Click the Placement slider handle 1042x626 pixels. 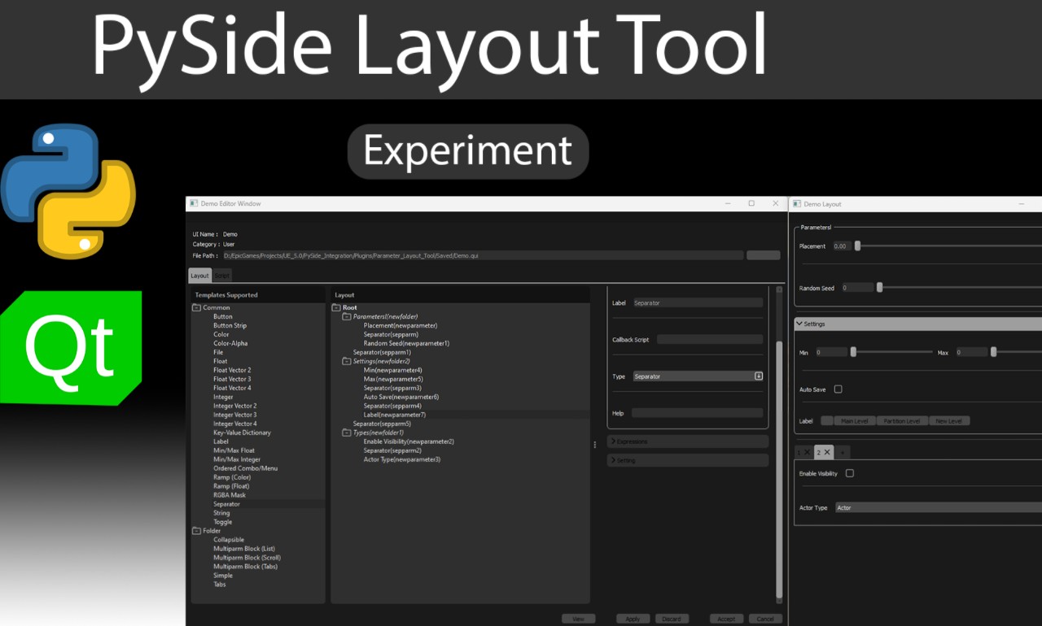tap(857, 246)
